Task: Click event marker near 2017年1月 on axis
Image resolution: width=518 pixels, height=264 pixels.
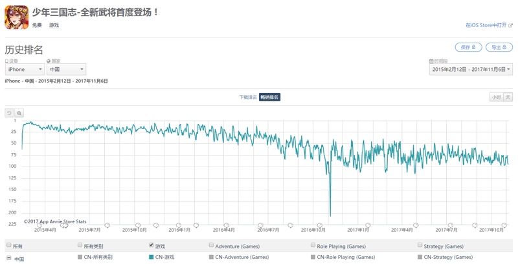Action: click(368, 225)
